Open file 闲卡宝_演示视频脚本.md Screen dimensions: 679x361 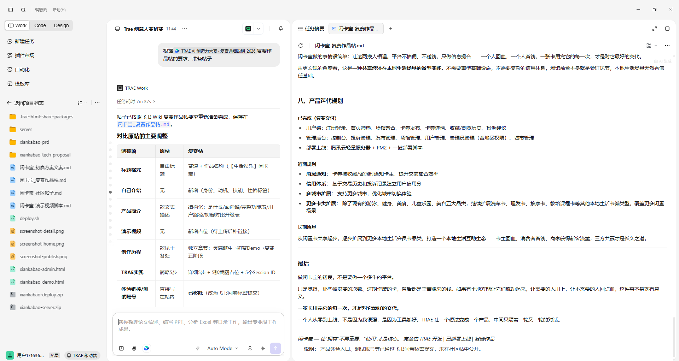[45, 206]
